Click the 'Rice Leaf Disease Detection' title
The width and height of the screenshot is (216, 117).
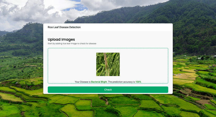64,27
